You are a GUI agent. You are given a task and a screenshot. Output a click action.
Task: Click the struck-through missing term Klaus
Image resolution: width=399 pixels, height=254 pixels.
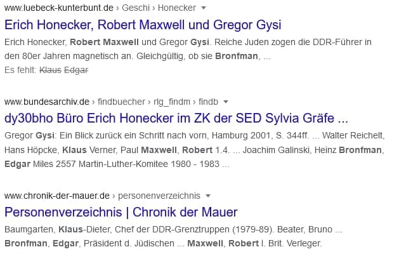click(x=50, y=70)
